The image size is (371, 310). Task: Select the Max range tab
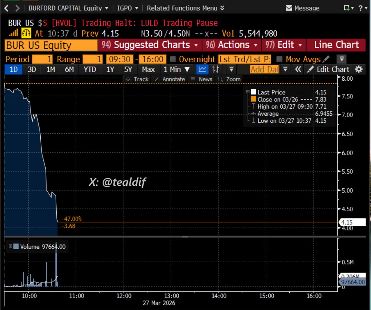[148, 69]
